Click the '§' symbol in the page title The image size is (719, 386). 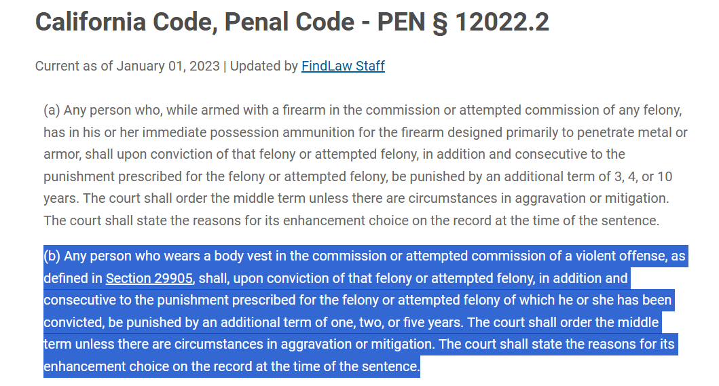[440, 22]
